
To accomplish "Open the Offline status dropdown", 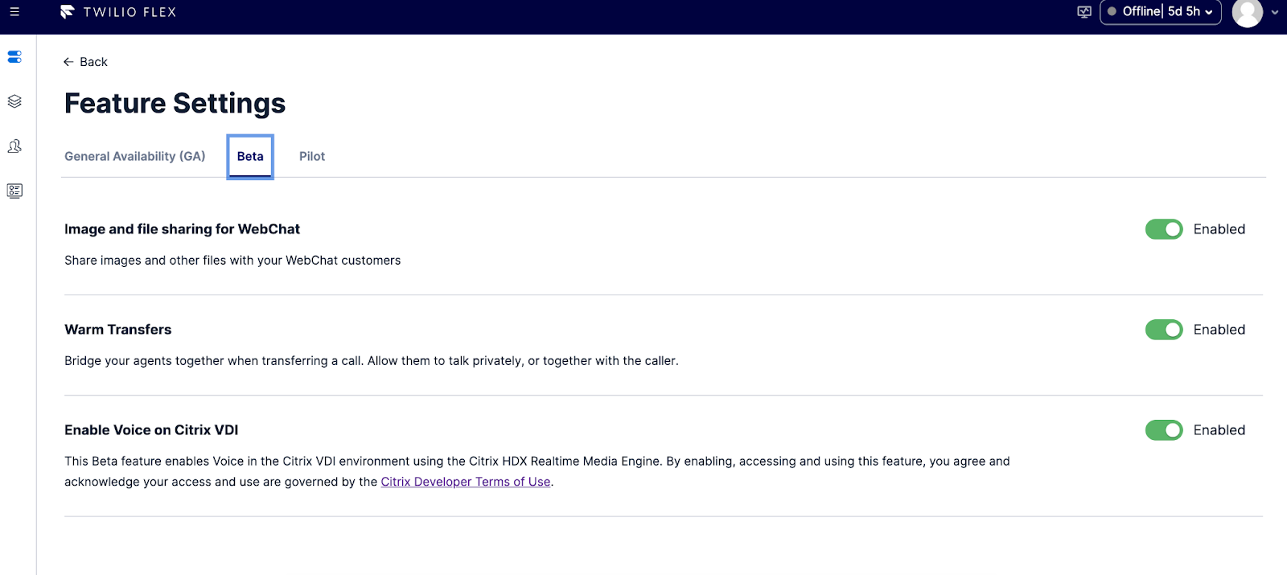I will tap(1160, 12).
